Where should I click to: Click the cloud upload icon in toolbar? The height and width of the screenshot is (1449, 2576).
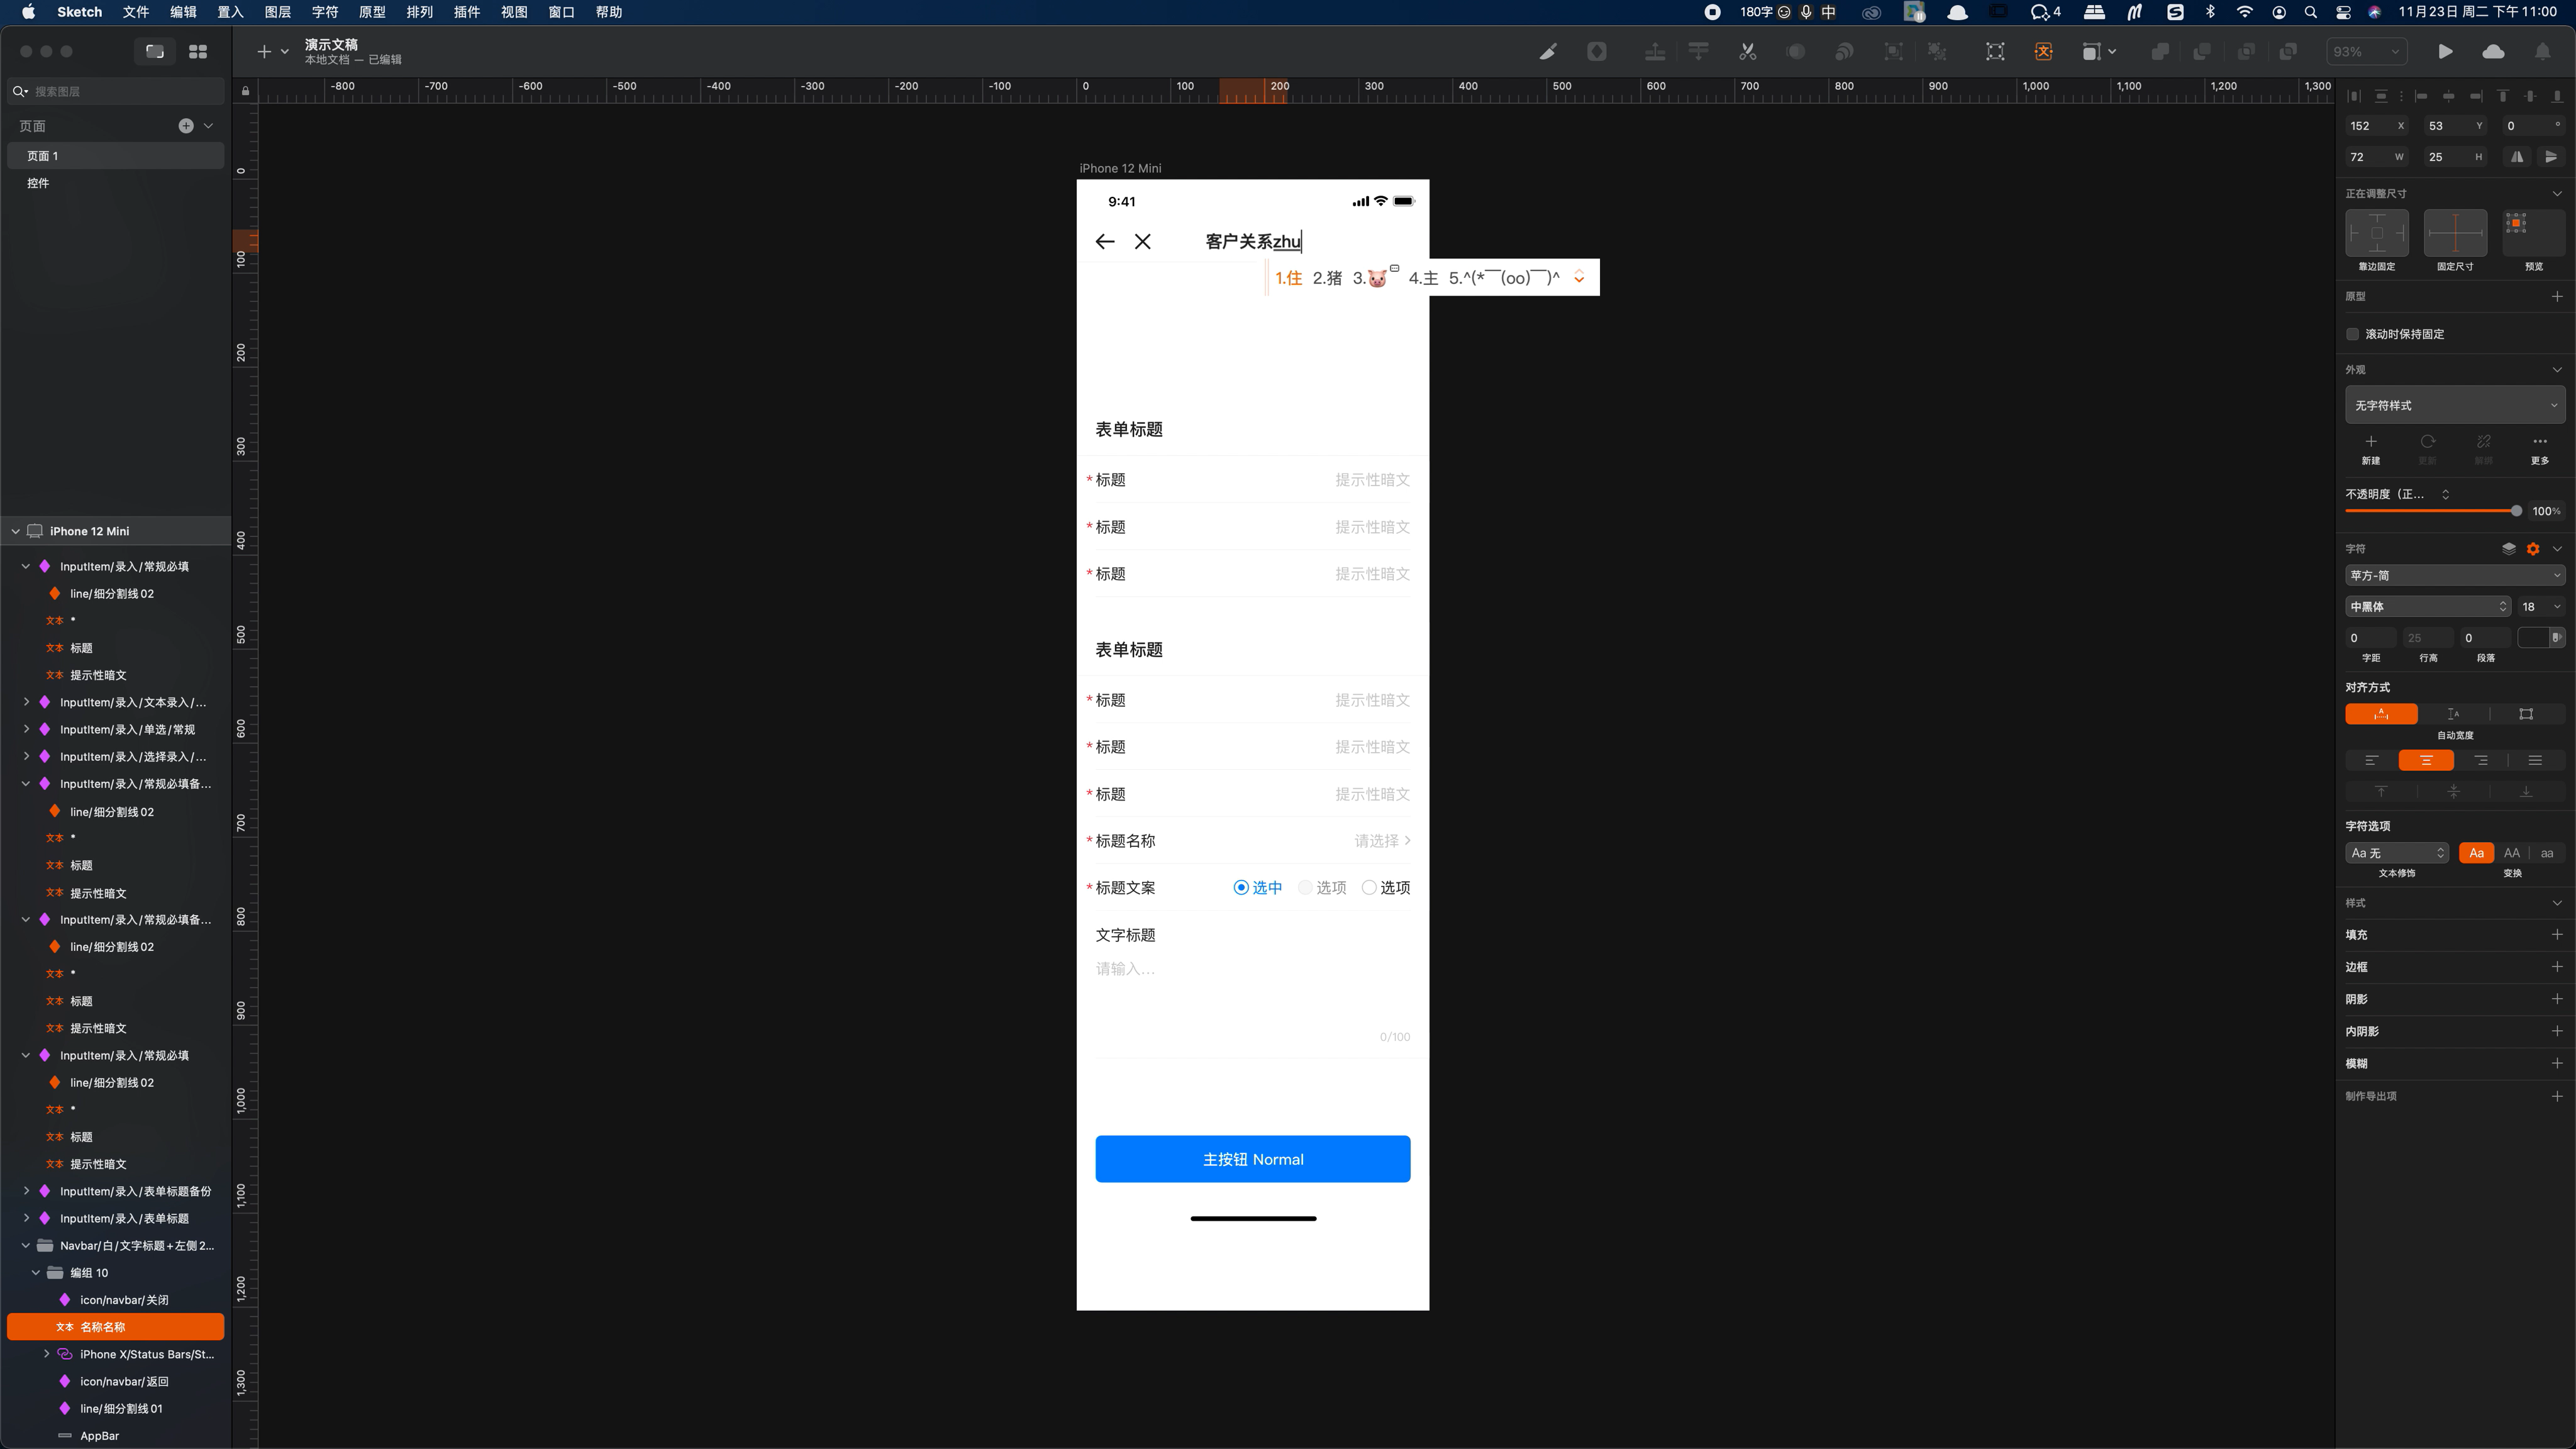[2493, 51]
